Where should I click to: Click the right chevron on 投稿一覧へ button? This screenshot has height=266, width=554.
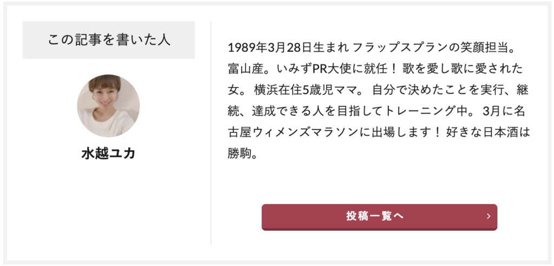click(x=489, y=217)
